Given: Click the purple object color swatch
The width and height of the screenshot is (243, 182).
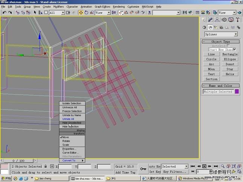Looking at the screenshot, I should pyautogui.click(x=237, y=92).
